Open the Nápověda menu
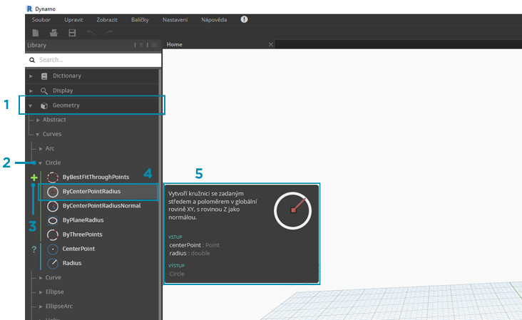 (x=214, y=20)
